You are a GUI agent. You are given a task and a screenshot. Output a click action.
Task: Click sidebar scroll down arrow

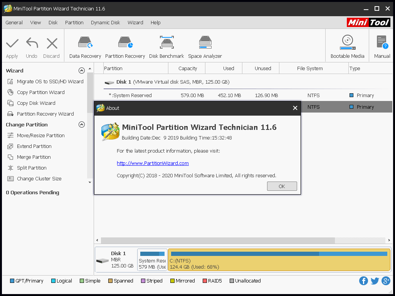[x=90, y=182]
